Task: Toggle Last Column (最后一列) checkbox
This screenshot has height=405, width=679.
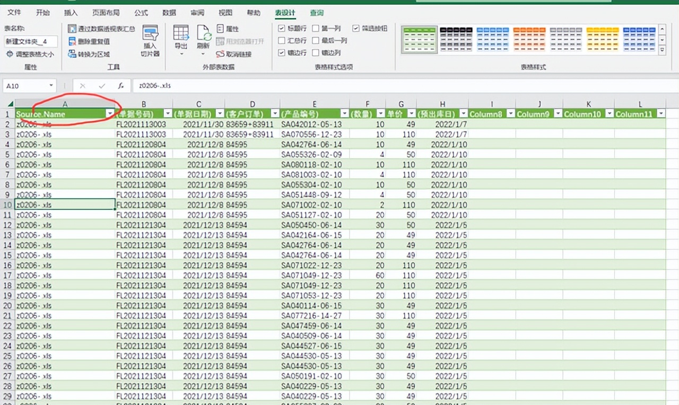Action: tap(316, 40)
